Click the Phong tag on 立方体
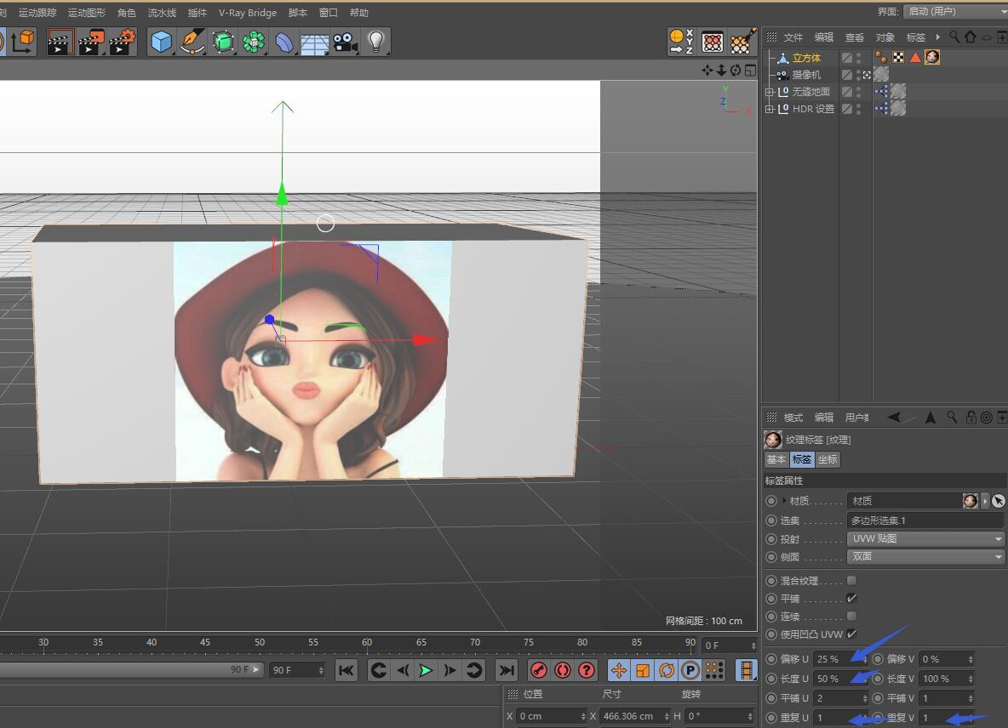The height and width of the screenshot is (728, 1008). 881,57
